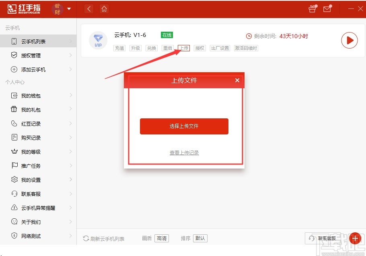
Task: Click 刷新云手机列表 at bottom left
Action: click(x=104, y=238)
